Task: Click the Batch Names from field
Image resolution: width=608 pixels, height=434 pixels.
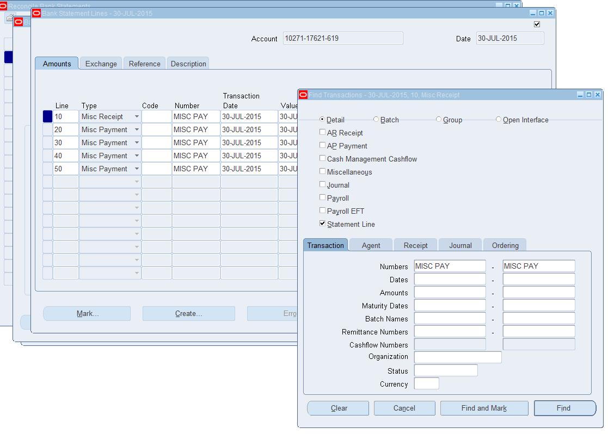Action: (x=450, y=319)
